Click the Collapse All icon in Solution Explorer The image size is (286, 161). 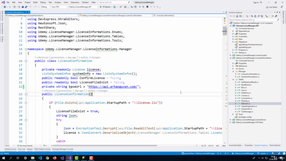259,16
